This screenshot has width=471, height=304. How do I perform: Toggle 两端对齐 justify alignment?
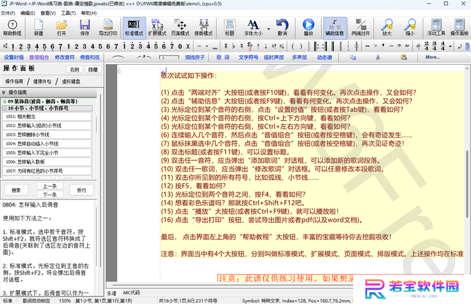tap(360, 28)
